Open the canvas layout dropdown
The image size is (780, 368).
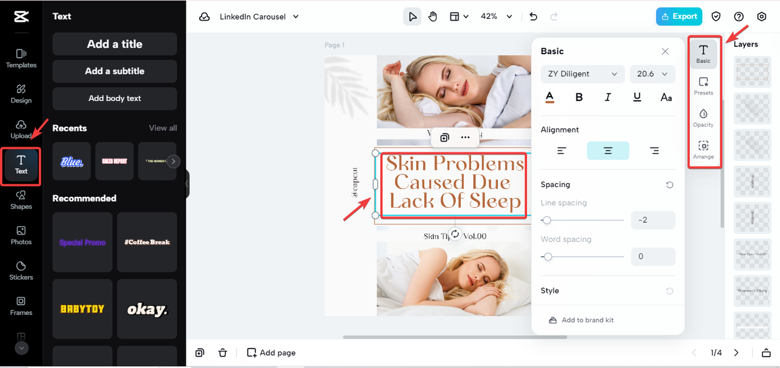[459, 16]
